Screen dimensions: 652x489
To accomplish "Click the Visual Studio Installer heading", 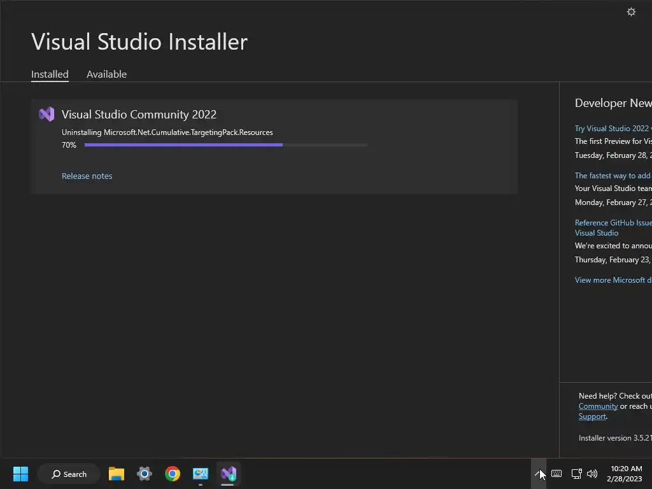I will (139, 41).
